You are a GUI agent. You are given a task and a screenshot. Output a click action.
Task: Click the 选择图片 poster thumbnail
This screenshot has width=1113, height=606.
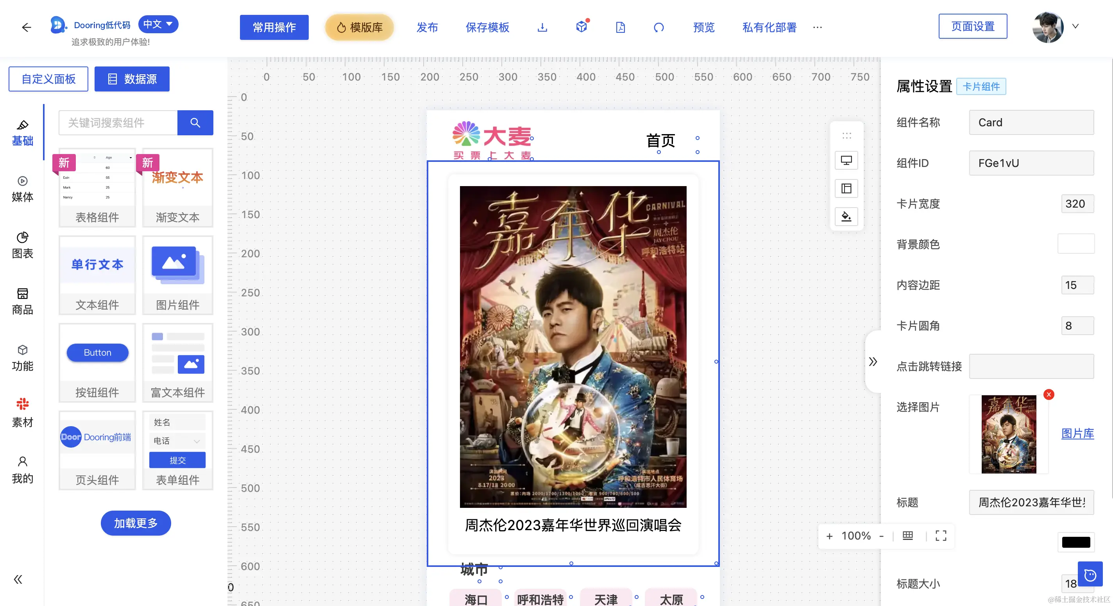point(1008,434)
